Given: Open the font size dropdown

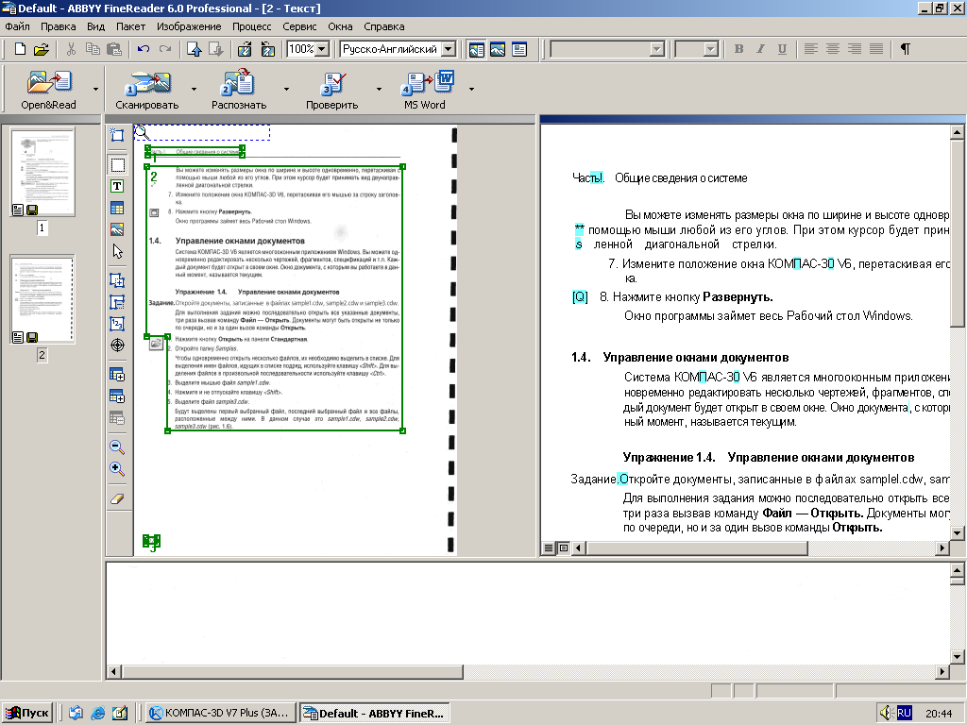Looking at the screenshot, I should pyautogui.click(x=710, y=49).
